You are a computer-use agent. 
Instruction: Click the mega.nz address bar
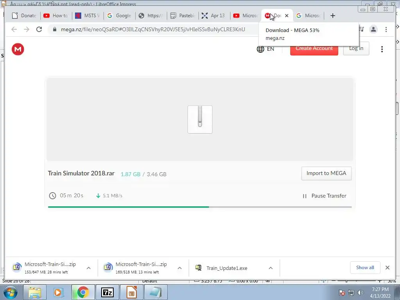[153, 29]
